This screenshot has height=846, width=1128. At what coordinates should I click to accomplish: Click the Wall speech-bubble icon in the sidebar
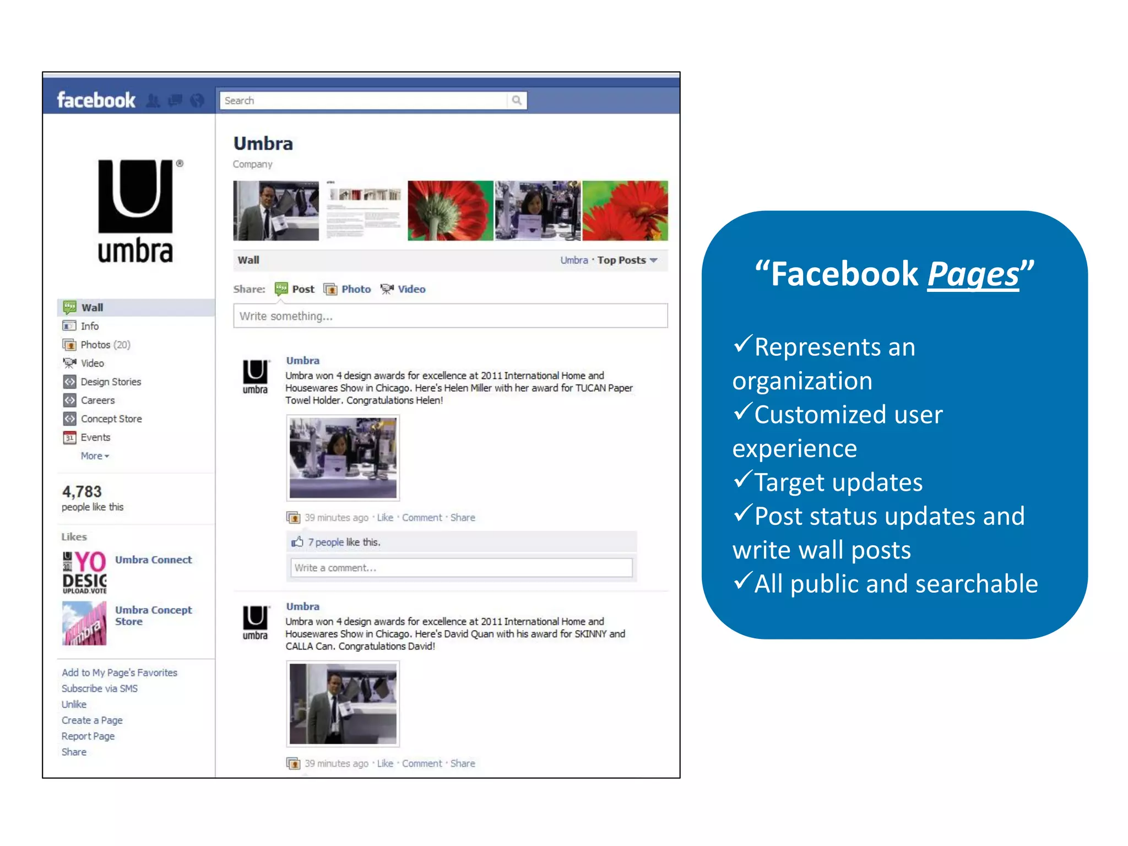(x=69, y=307)
